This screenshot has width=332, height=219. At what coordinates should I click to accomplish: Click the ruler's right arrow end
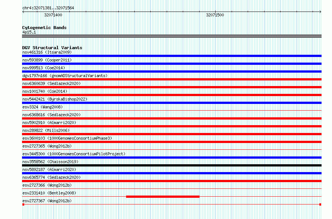point(320,12)
